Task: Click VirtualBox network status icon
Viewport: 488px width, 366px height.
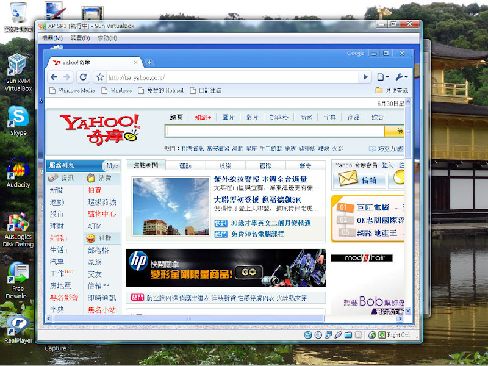Action: 328,335
